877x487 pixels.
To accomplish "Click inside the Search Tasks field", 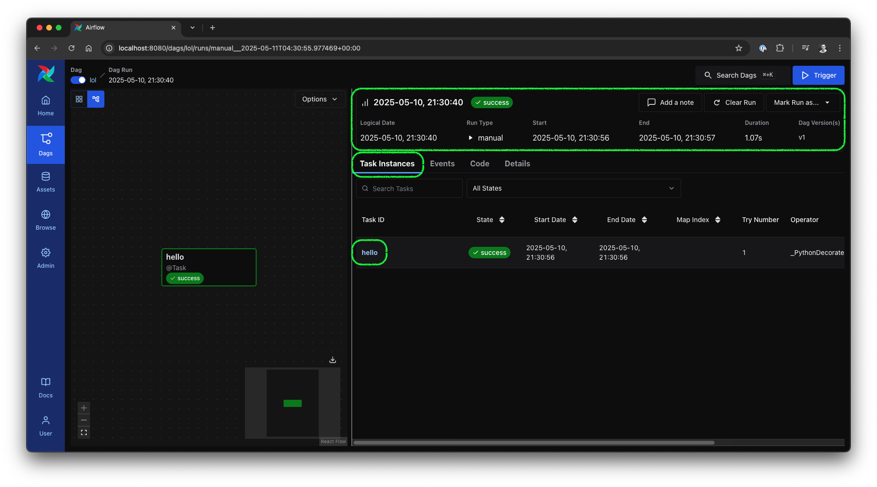I will coord(409,188).
